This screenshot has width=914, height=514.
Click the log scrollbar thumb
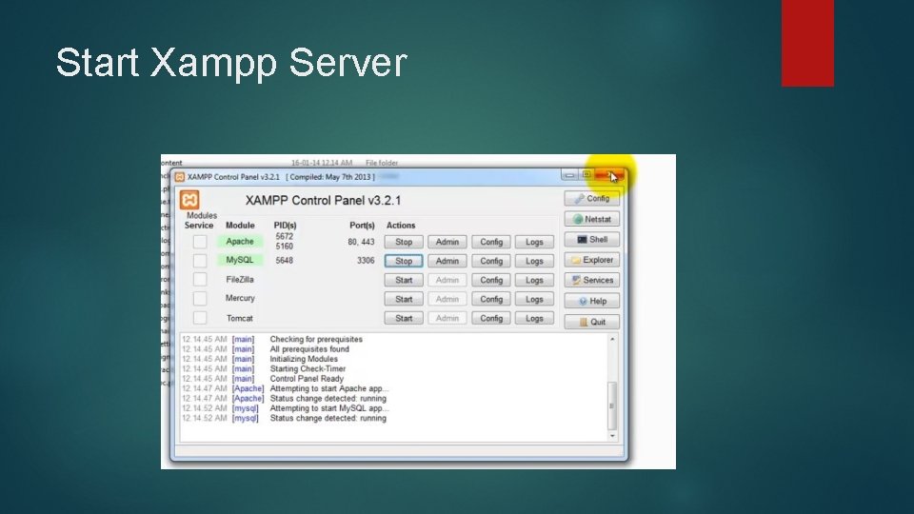pos(612,405)
